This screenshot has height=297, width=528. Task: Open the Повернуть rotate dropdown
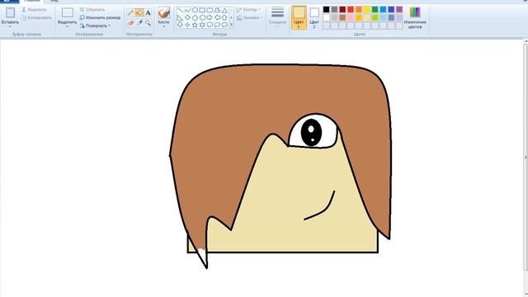point(96,26)
